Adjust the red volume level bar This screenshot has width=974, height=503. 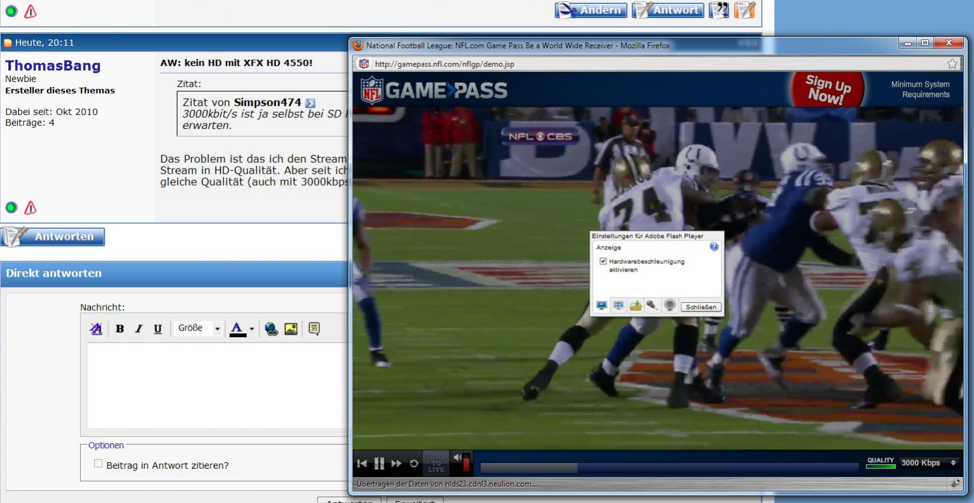tap(466, 464)
